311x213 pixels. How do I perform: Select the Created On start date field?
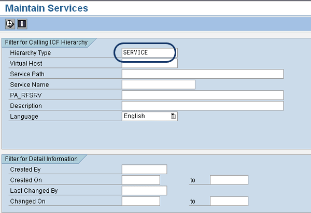click(140, 180)
